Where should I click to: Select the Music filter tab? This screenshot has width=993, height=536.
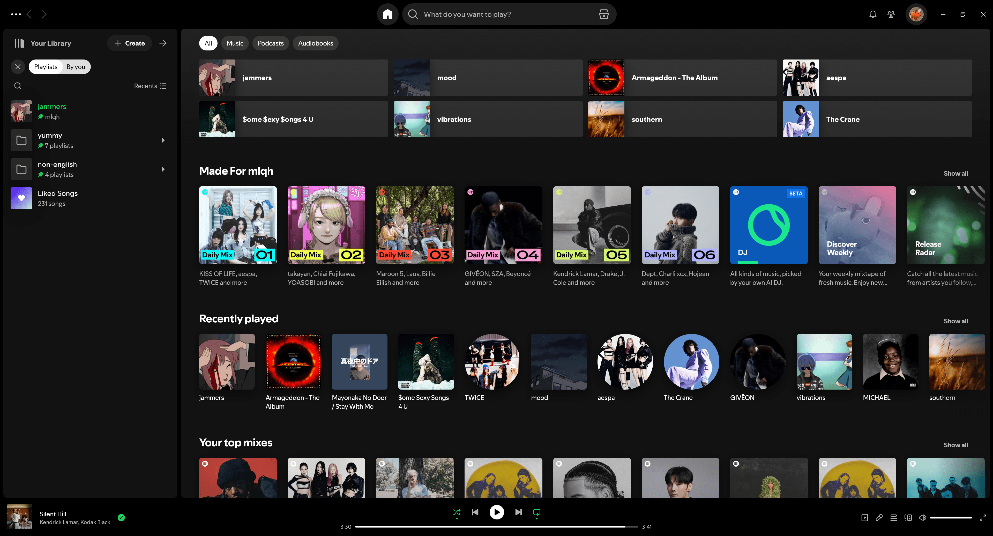(x=235, y=43)
